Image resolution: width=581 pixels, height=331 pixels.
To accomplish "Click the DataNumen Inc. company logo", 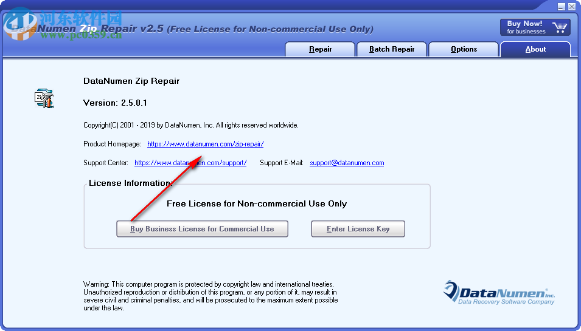I will coord(499,293).
